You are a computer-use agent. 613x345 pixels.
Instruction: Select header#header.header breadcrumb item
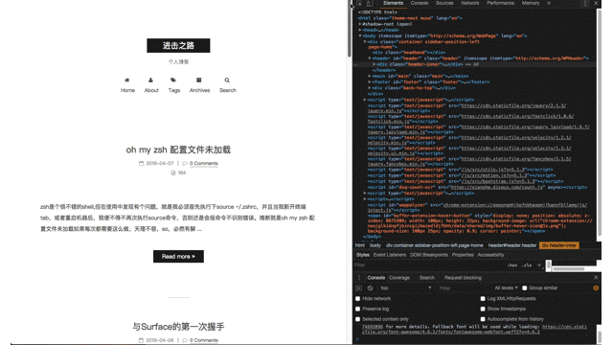tap(512, 245)
